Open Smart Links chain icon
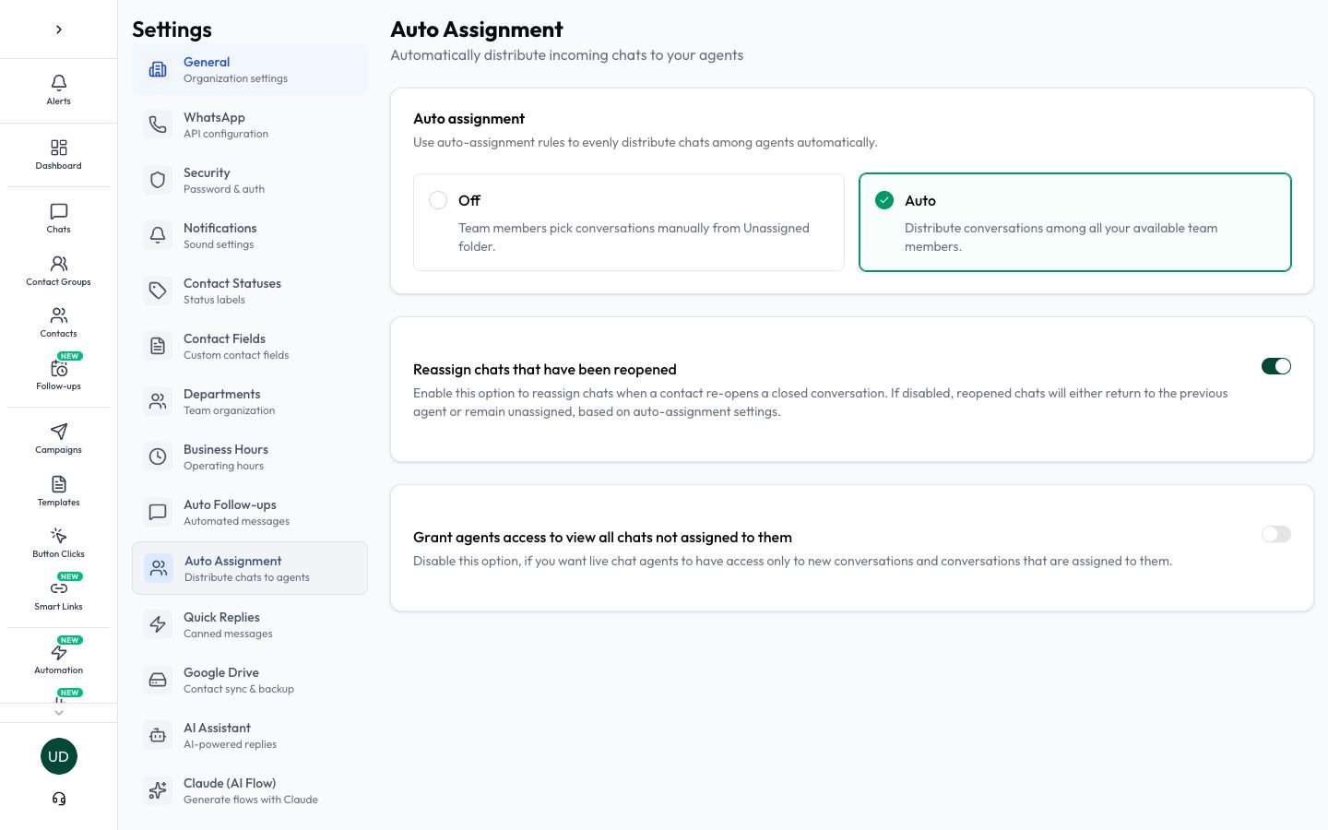Image resolution: width=1328 pixels, height=830 pixels. (x=59, y=588)
